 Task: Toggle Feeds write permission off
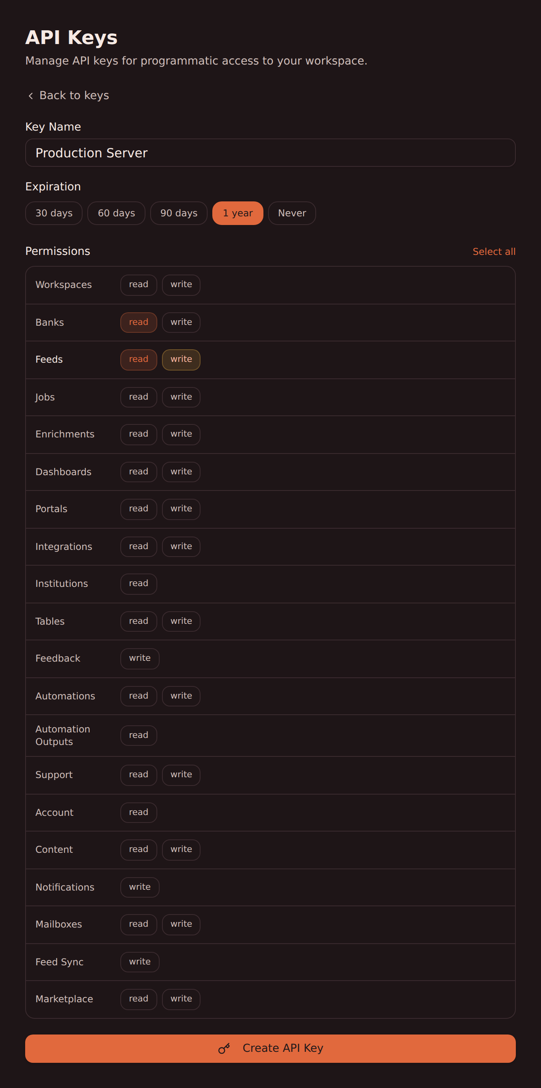181,360
